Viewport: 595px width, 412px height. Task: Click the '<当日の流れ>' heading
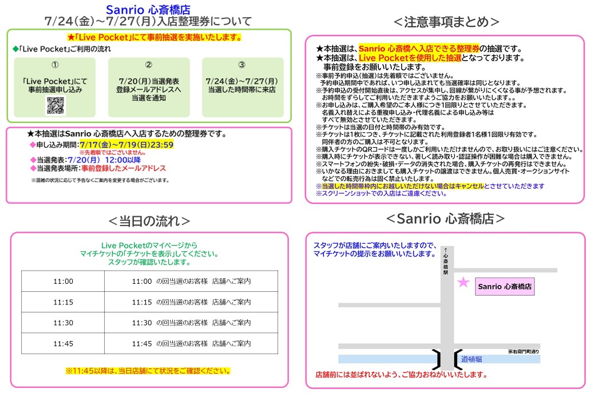click(149, 221)
